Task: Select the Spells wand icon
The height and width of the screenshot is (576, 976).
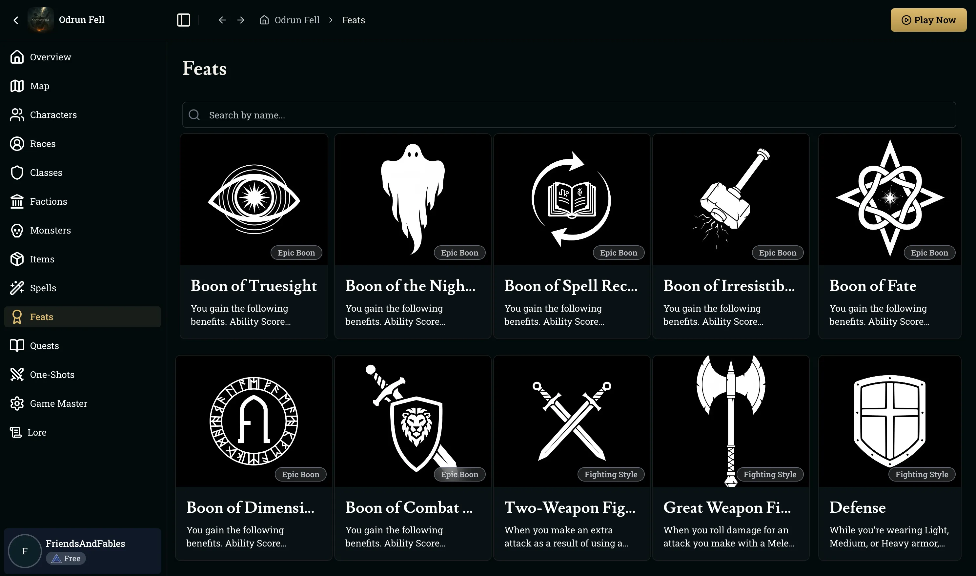Action: click(x=17, y=288)
